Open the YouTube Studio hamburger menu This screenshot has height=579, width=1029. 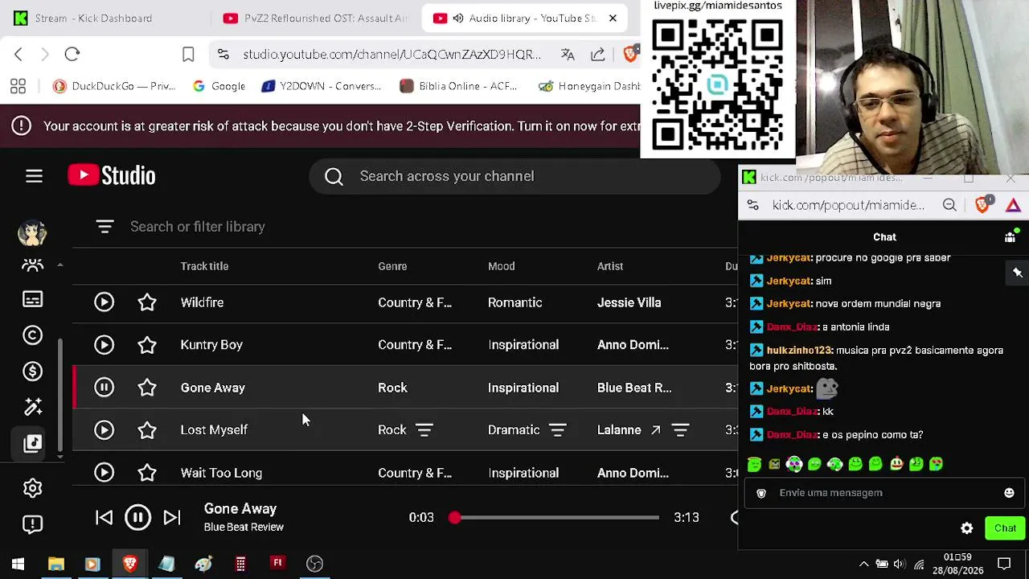(x=34, y=176)
